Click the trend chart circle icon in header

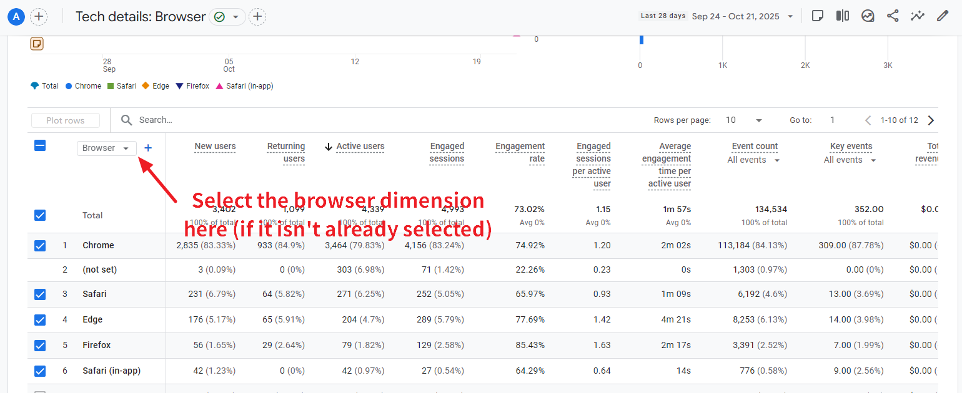coord(868,16)
